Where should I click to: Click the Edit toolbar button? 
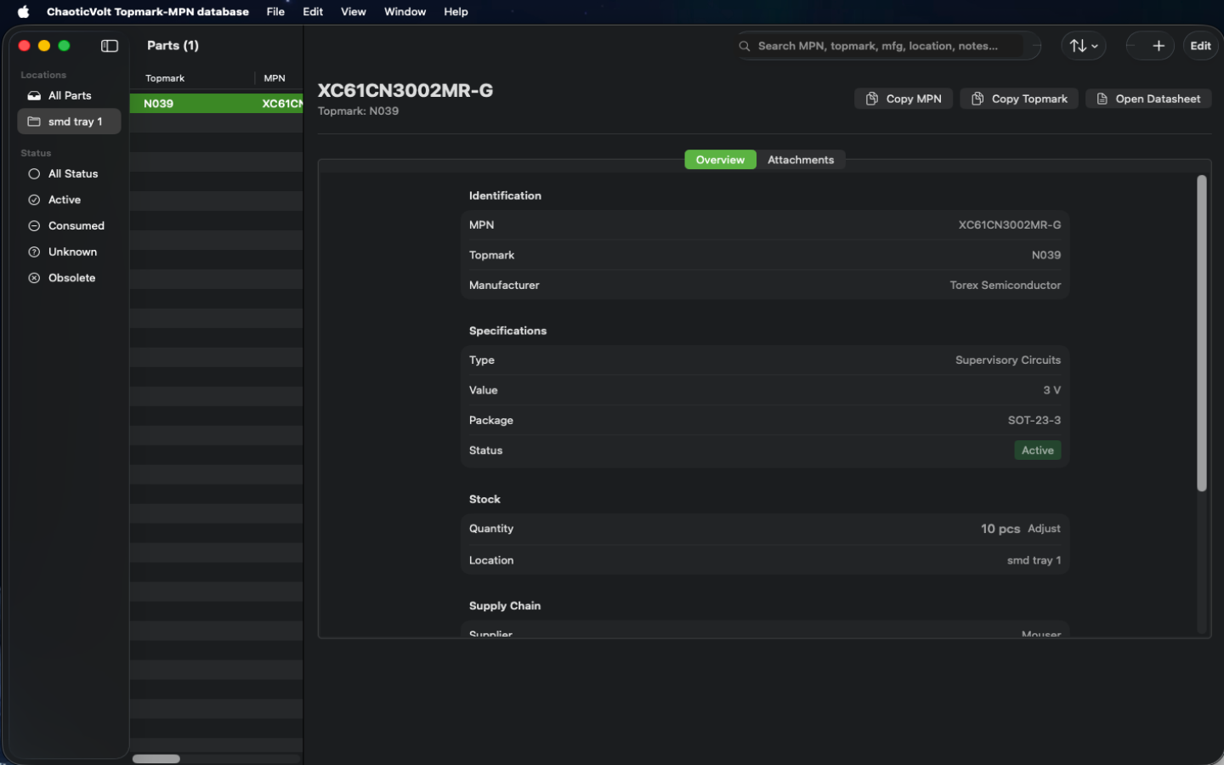click(1200, 46)
